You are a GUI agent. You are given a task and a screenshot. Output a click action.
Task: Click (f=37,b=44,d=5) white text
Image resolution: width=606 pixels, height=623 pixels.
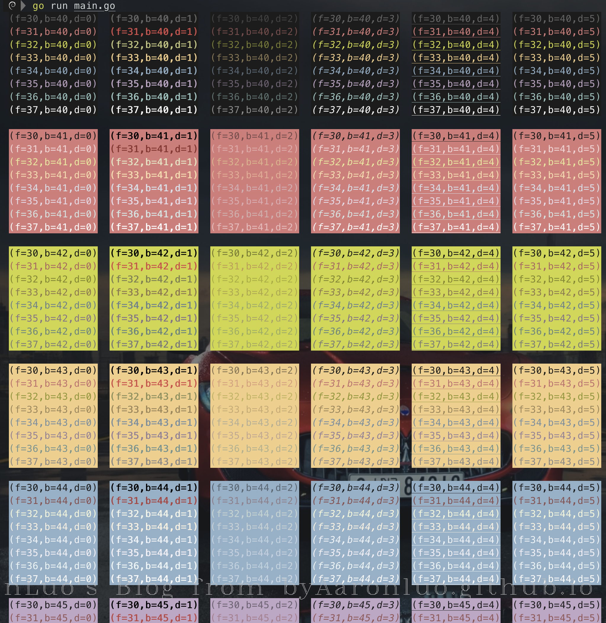[x=556, y=579]
